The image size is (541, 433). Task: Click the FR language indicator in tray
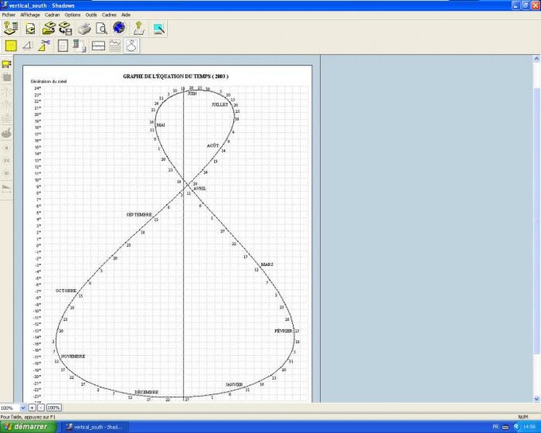coord(496,427)
